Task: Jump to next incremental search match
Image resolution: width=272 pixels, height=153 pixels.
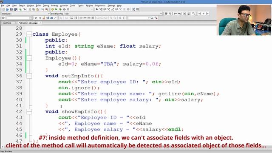Action: pos(40,18)
